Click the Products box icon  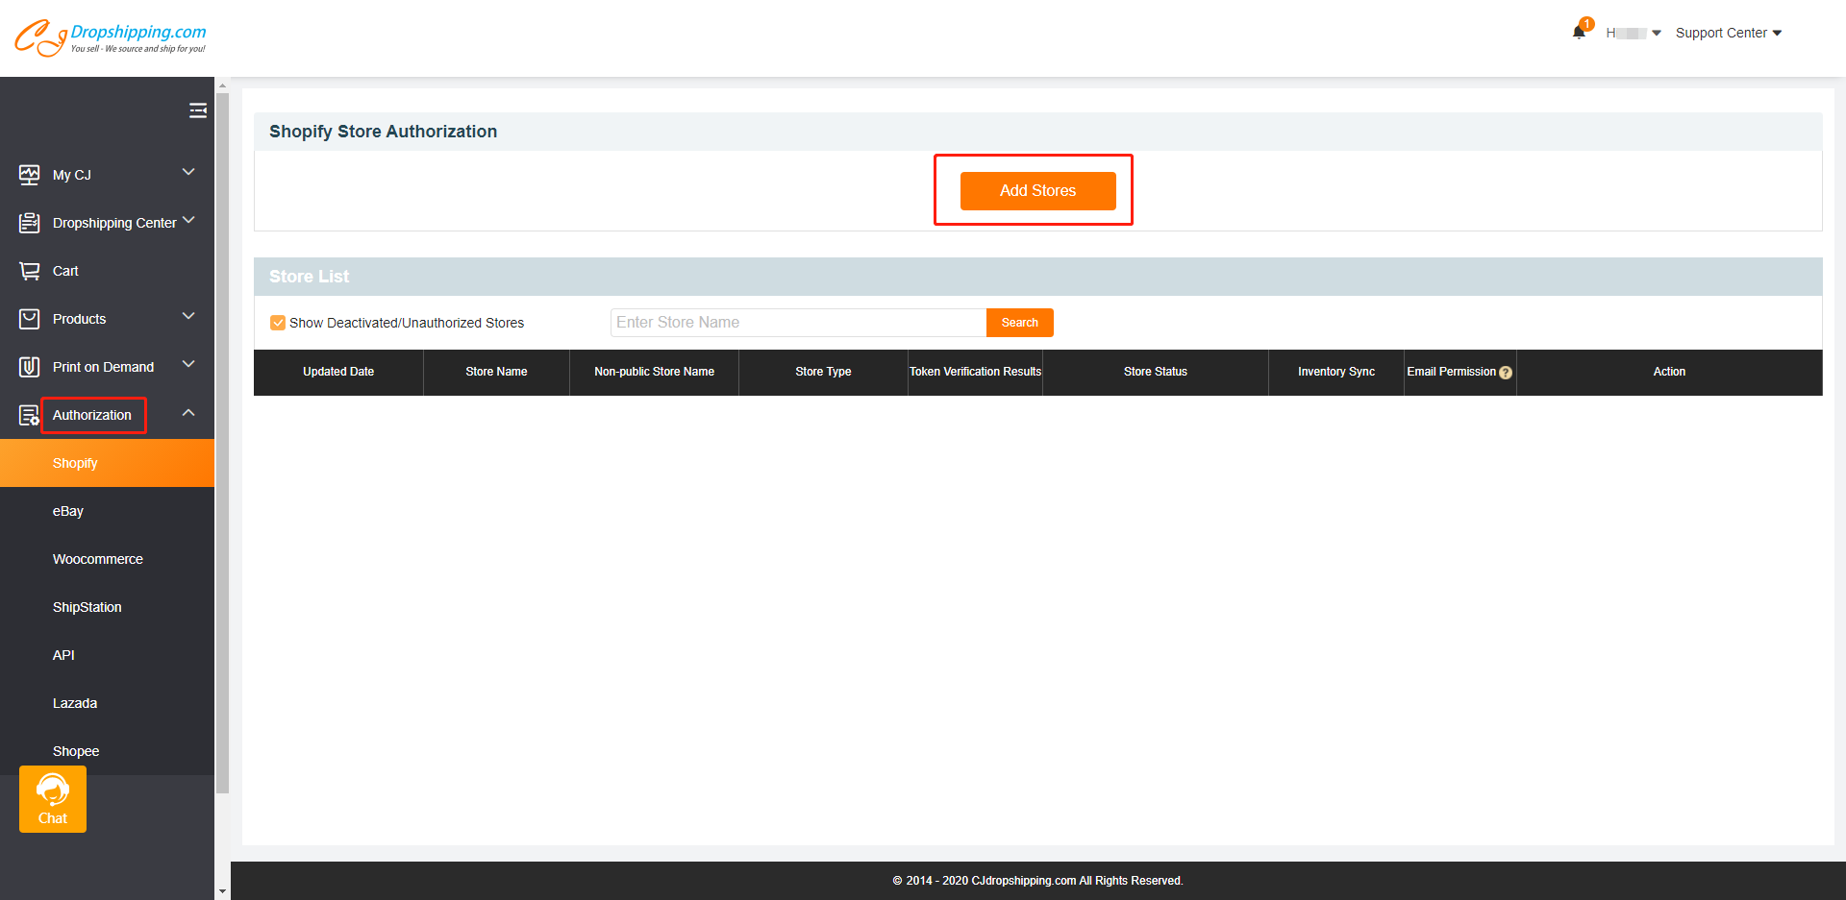[30, 319]
